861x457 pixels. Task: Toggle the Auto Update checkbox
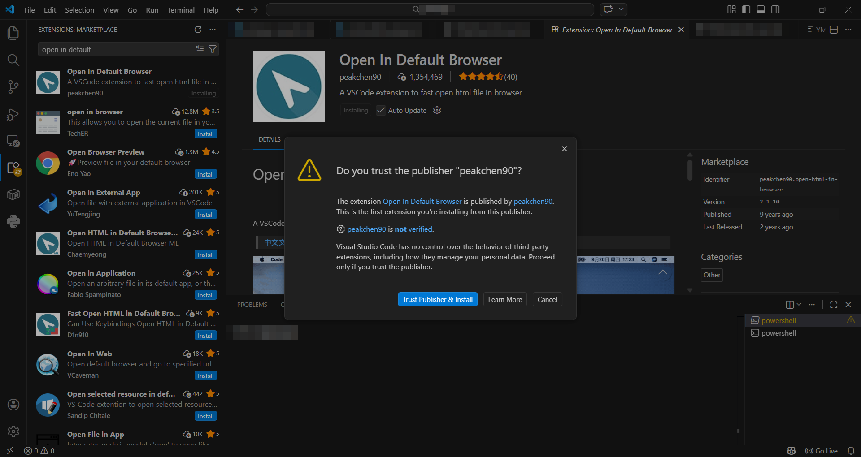point(381,111)
